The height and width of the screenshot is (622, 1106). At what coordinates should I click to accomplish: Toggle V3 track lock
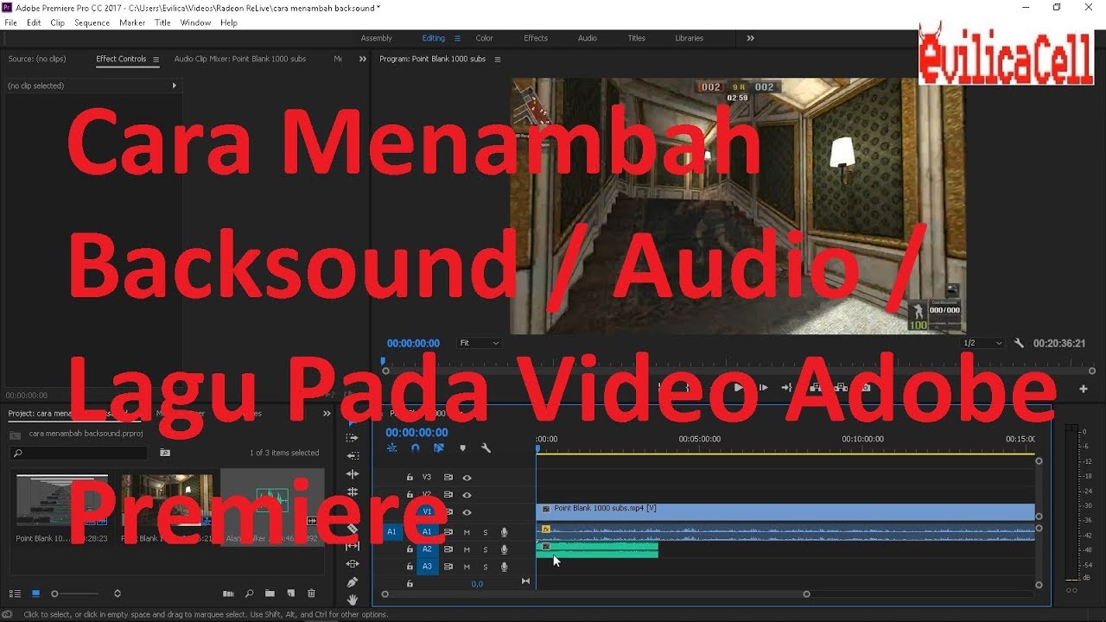tap(410, 478)
